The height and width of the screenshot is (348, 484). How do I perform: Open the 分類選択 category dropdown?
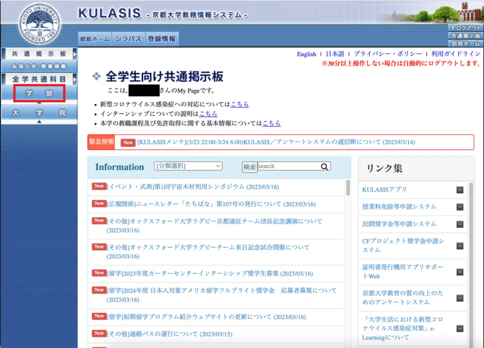[188, 166]
